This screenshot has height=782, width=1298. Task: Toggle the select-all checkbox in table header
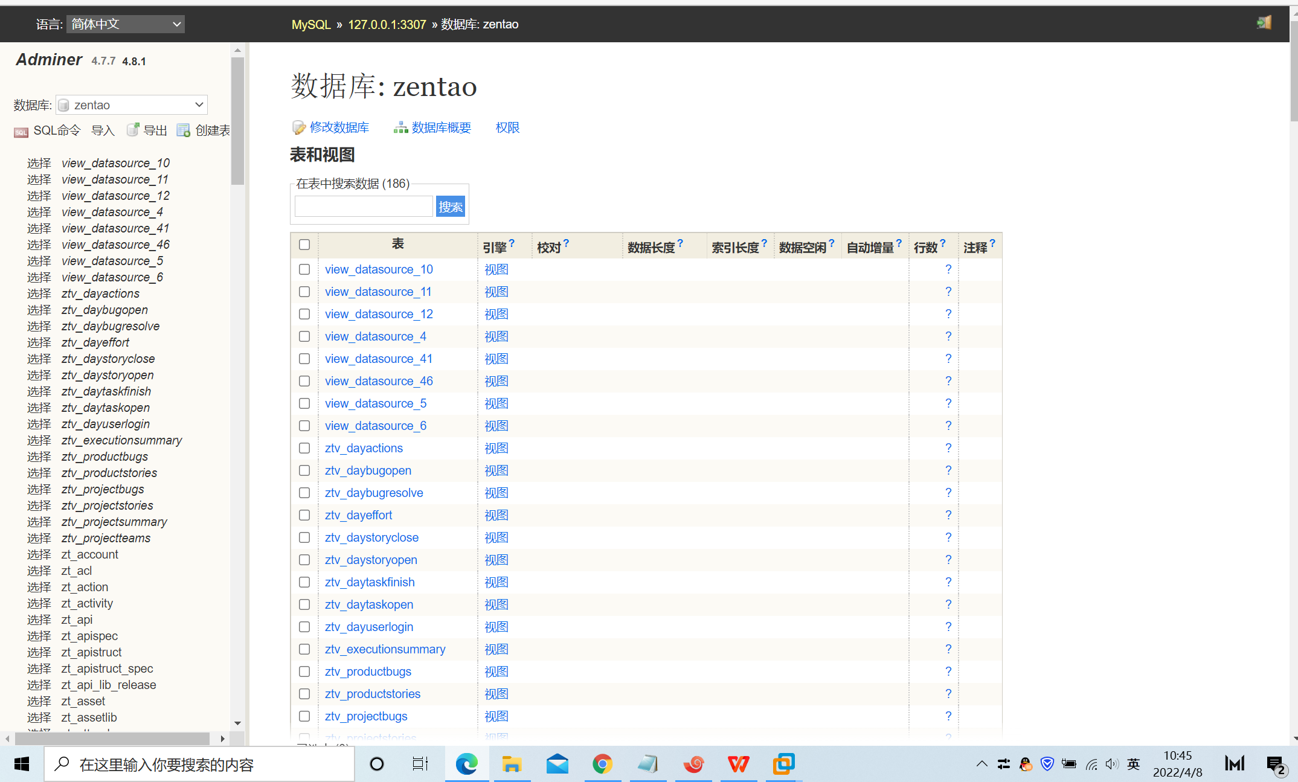pos(304,245)
